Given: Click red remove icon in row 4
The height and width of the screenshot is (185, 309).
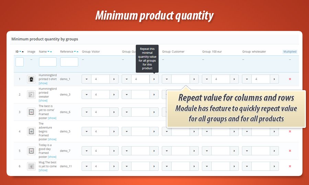Looking at the screenshot, I should (290, 131).
